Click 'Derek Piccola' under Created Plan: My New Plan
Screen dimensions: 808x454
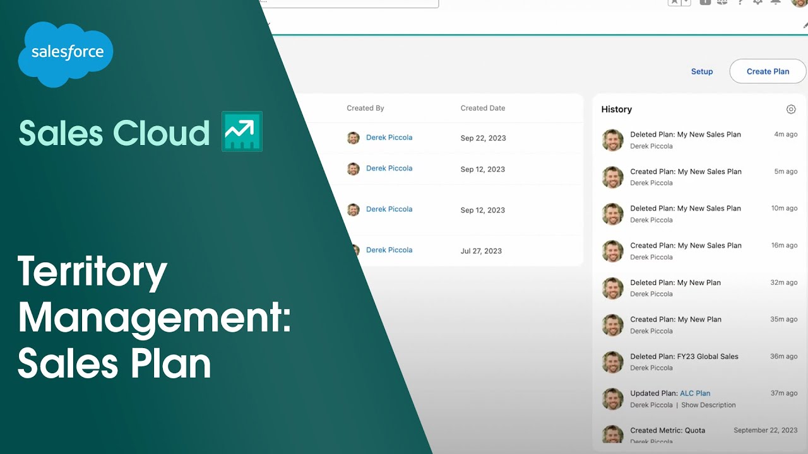[651, 331]
